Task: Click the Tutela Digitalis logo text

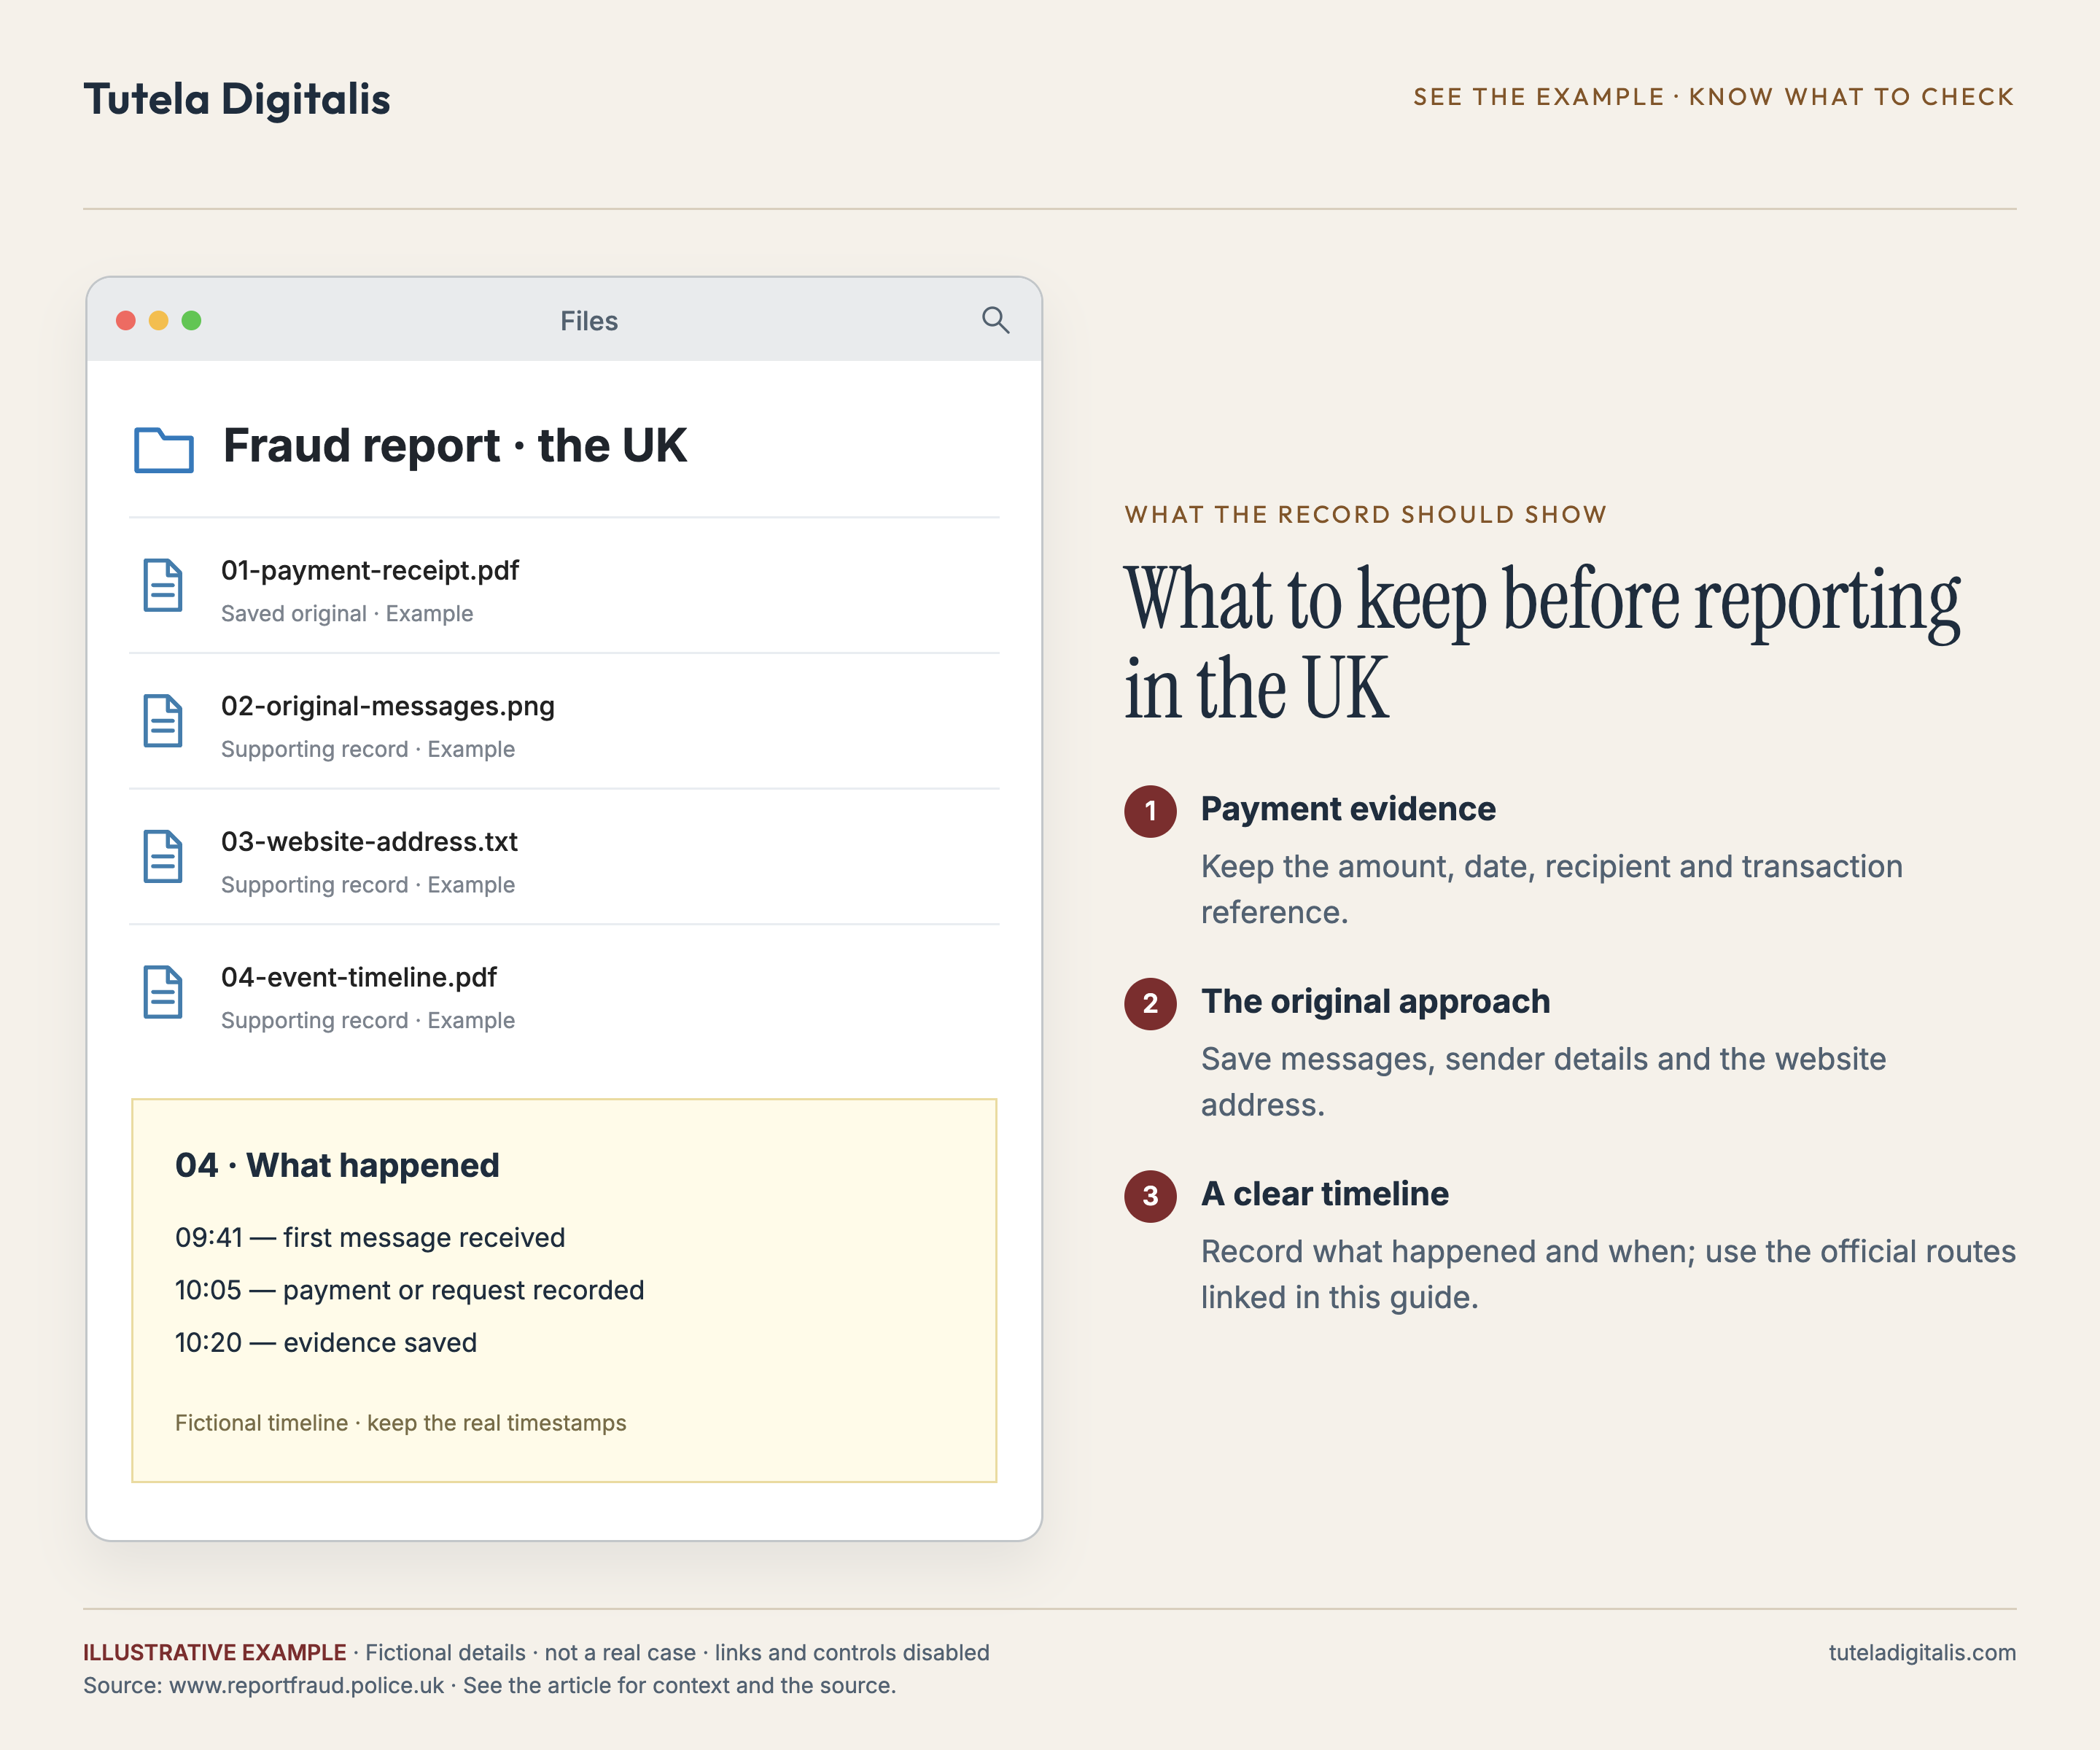Action: pyautogui.click(x=237, y=99)
